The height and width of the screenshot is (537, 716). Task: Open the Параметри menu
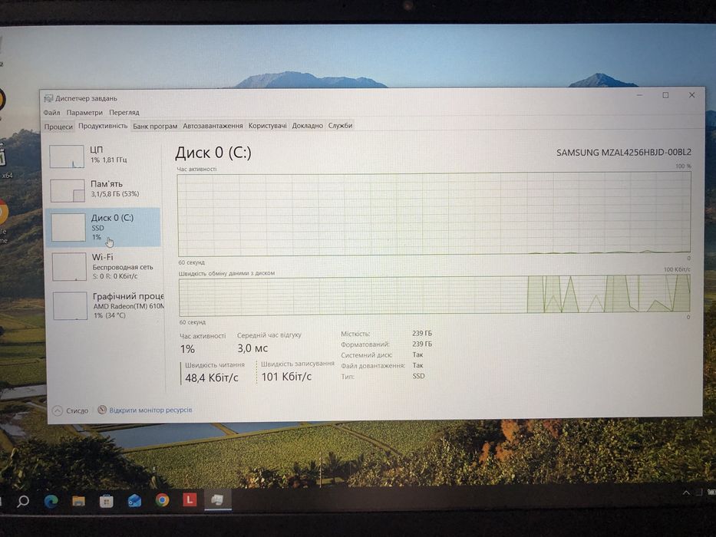coord(84,112)
